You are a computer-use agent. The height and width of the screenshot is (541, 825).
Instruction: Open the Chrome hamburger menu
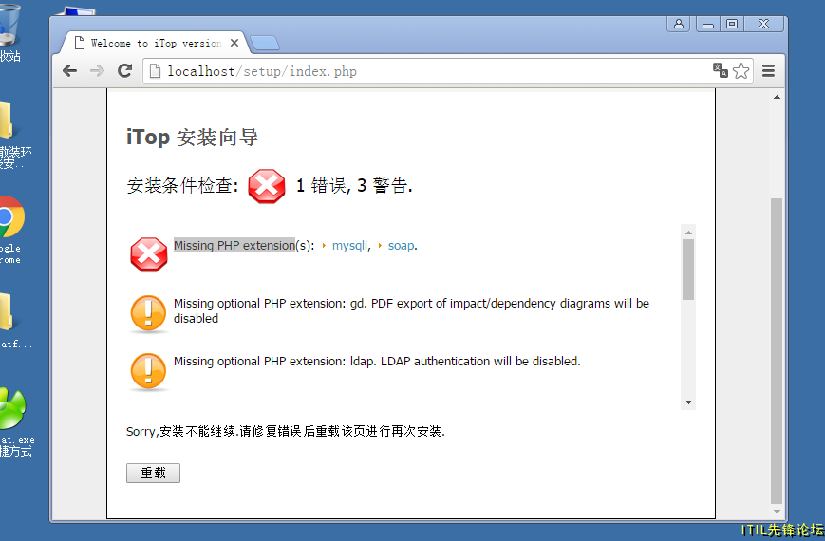(x=768, y=70)
